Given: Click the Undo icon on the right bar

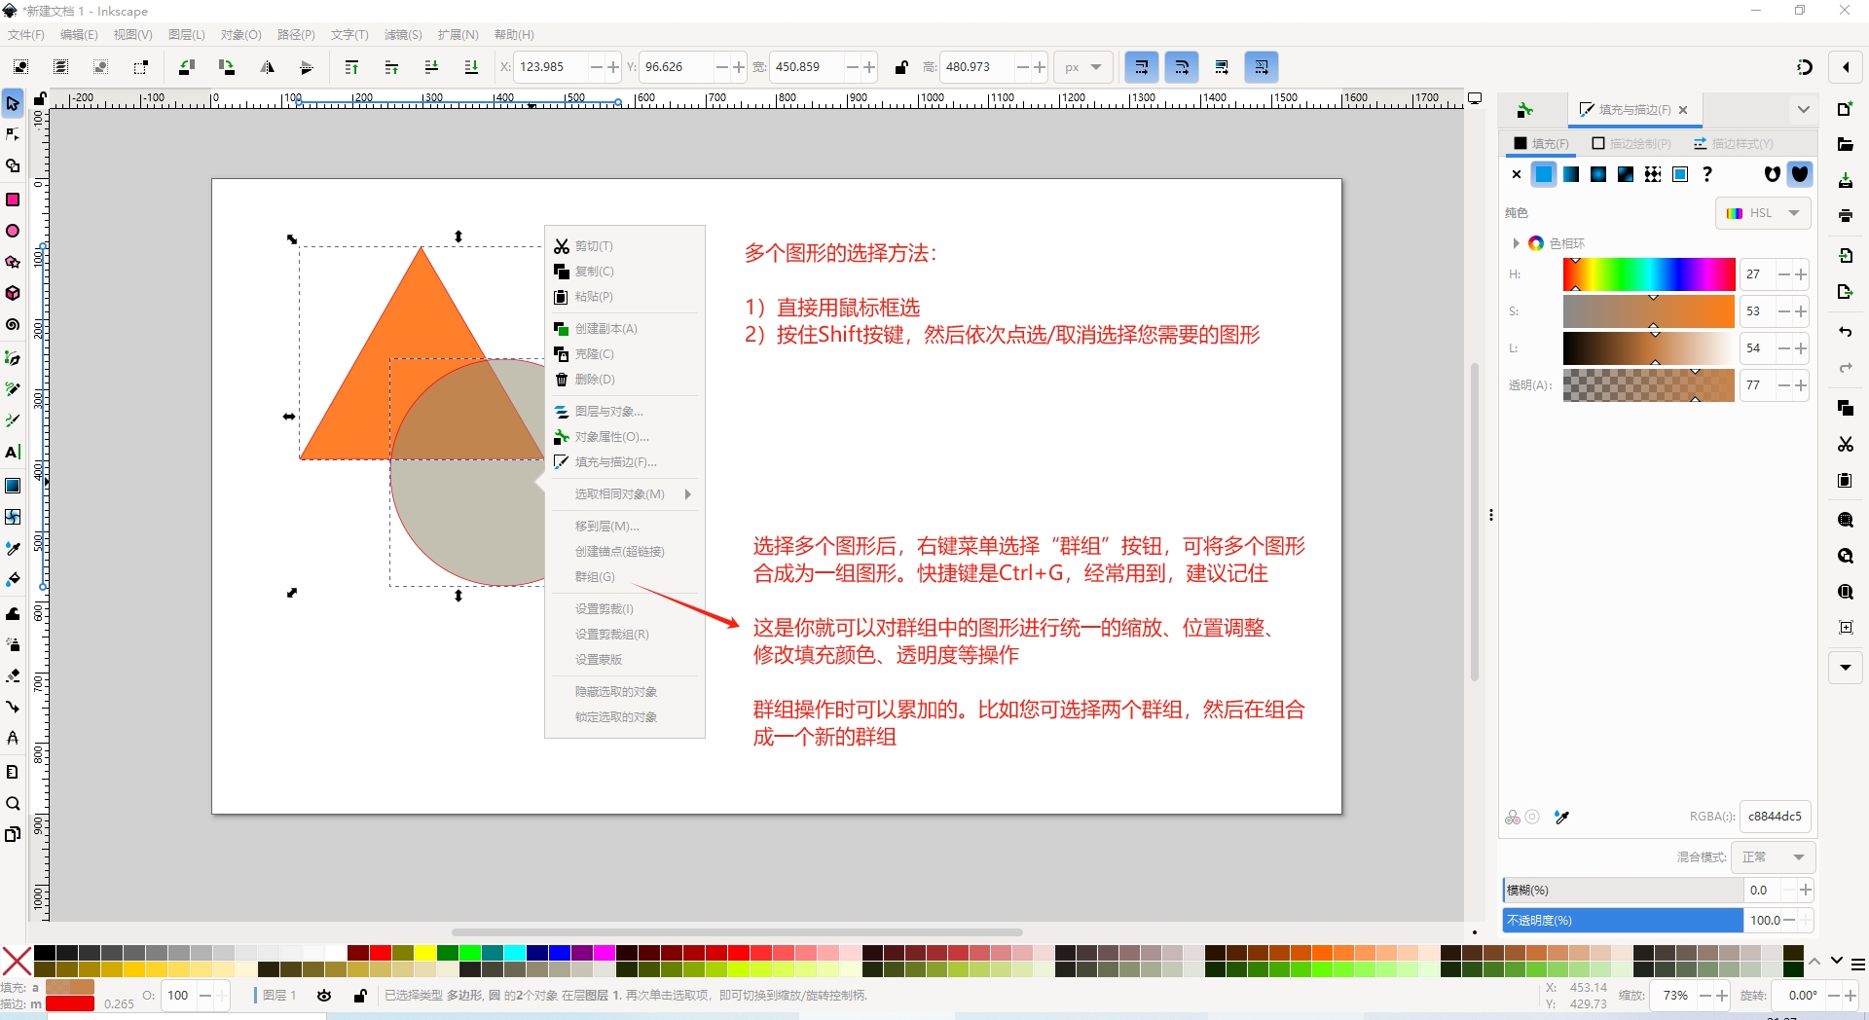Looking at the screenshot, I should (1845, 332).
